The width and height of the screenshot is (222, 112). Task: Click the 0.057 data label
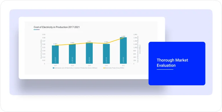point(55,44)
